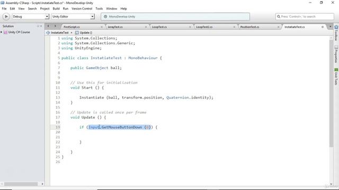Close the ArrayTest.cs tab
339x190 pixels.
(x=146, y=27)
